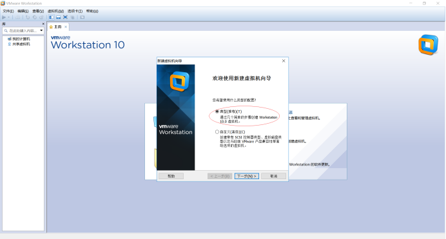The width and height of the screenshot is (446, 239).
Task: Click the 共享虚拟机 shared icon
Action: (x=10, y=44)
